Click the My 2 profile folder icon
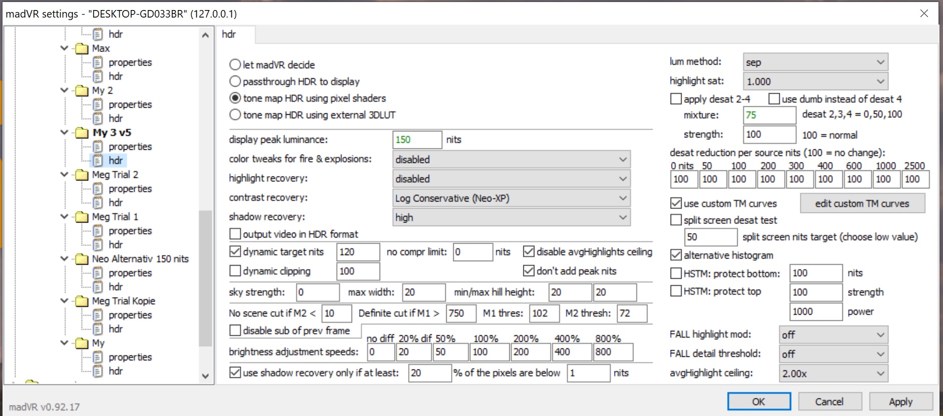Image resolution: width=943 pixels, height=416 pixels. point(82,91)
